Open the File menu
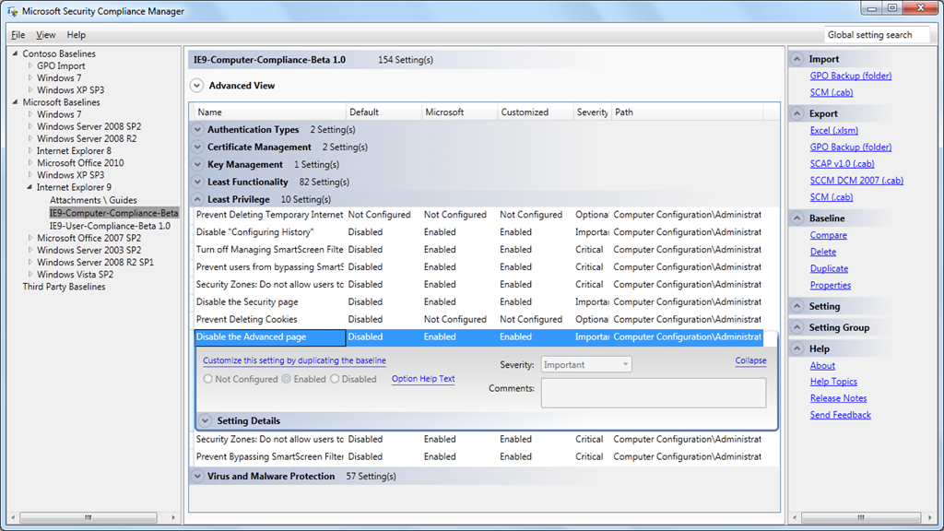Image resolution: width=944 pixels, height=531 pixels. click(18, 35)
